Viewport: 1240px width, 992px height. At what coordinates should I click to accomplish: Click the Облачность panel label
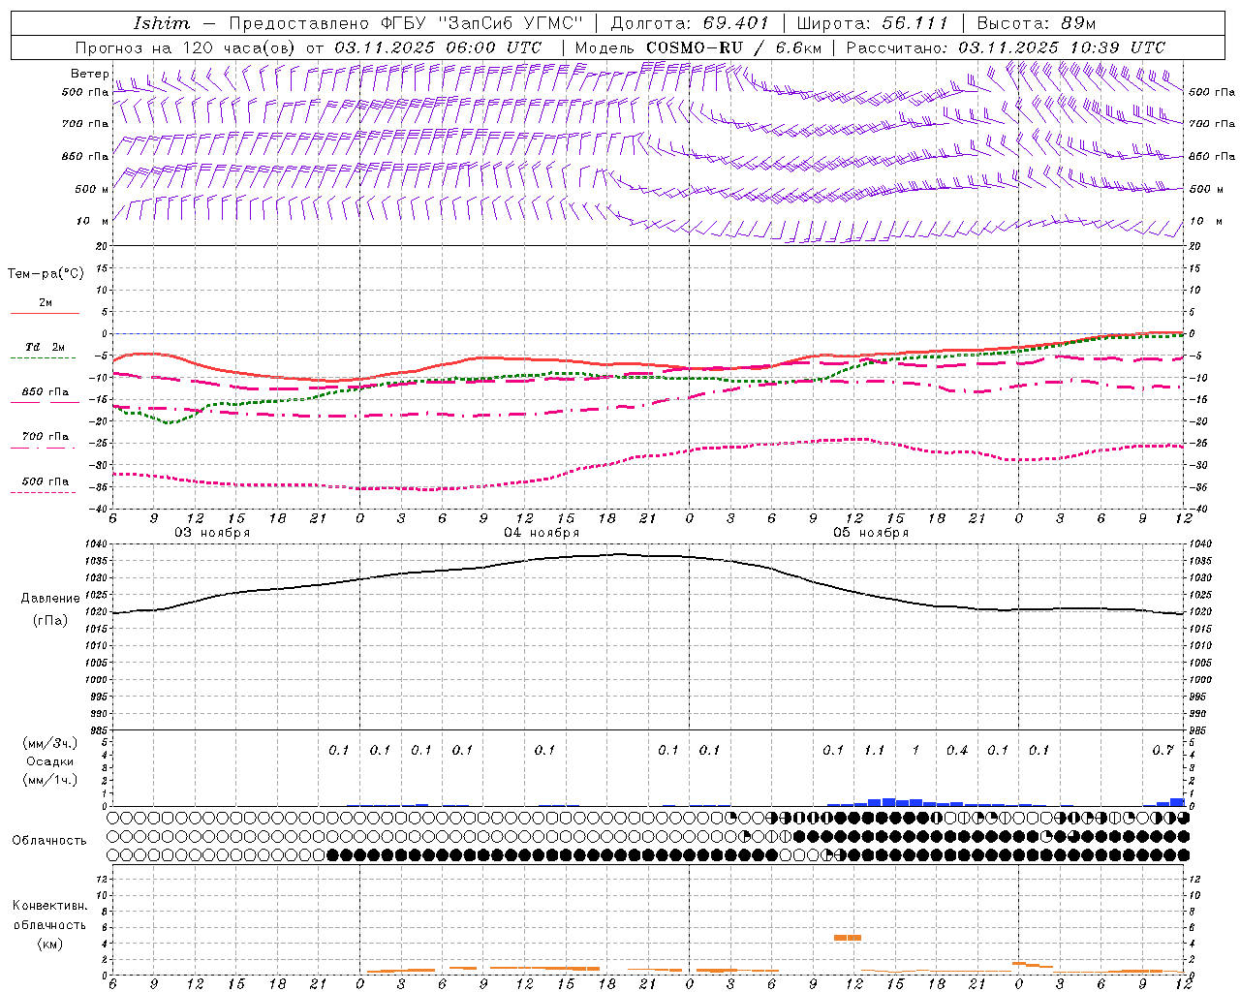pos(49,841)
